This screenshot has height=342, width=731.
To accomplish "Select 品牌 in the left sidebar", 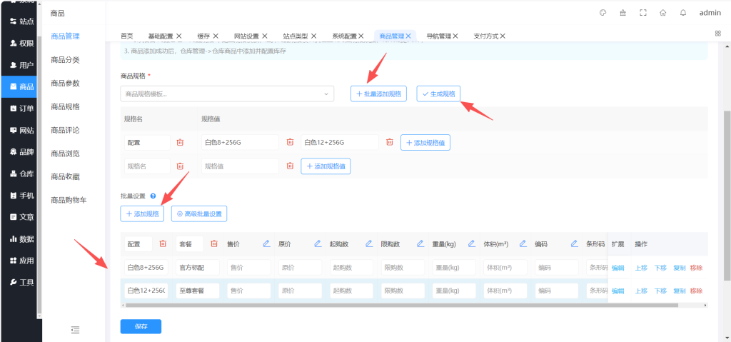I will point(21,151).
